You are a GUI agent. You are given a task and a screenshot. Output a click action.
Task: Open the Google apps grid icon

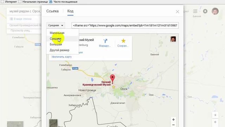195,11
